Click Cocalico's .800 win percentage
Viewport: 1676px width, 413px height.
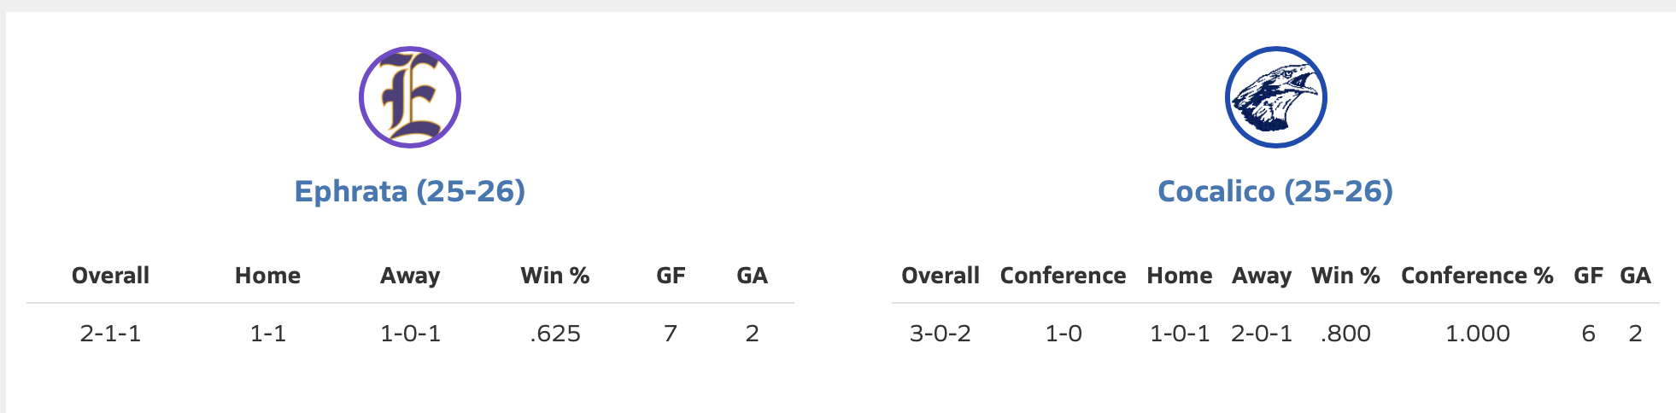coord(1345,334)
